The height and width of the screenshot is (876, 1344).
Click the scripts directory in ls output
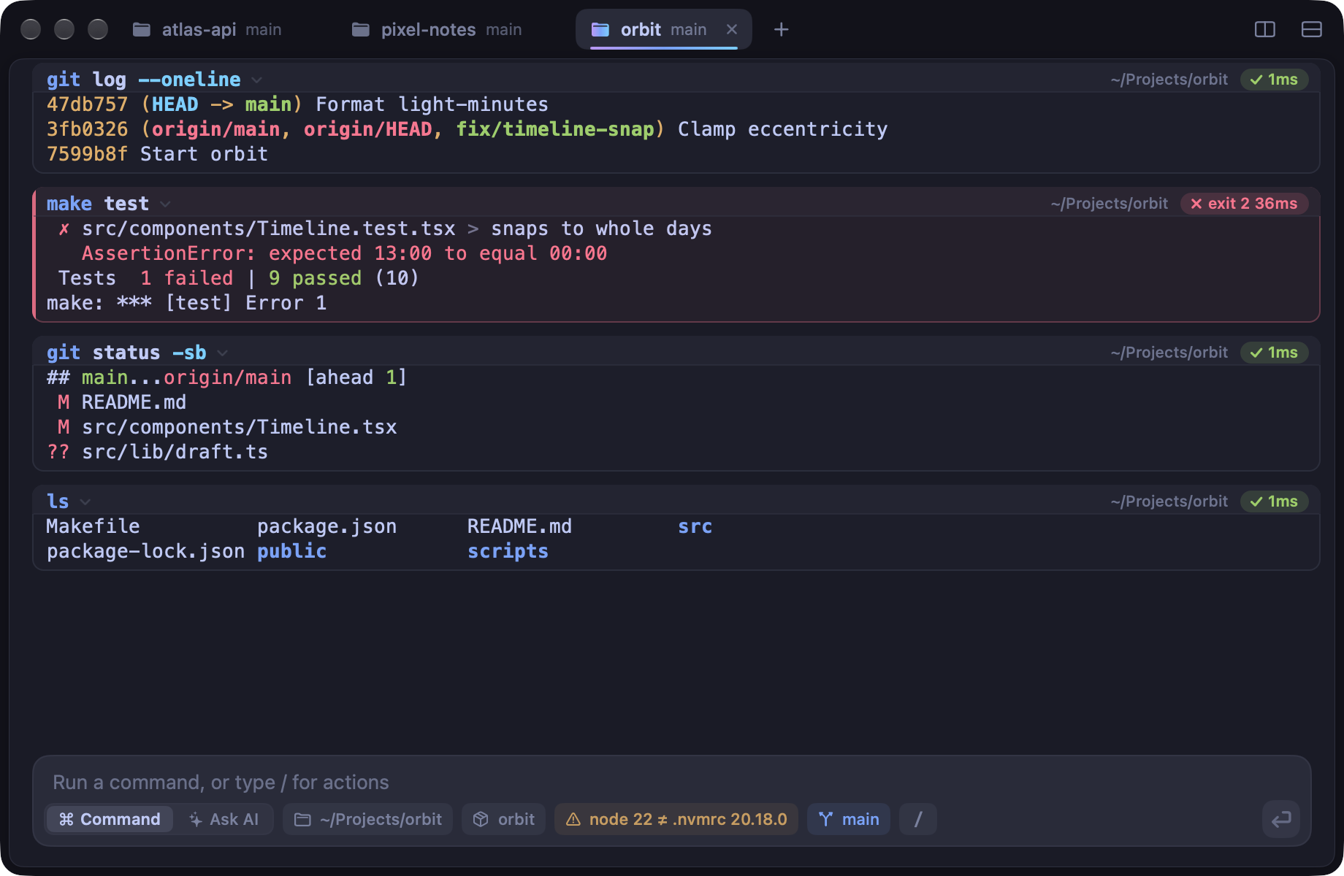pos(508,551)
